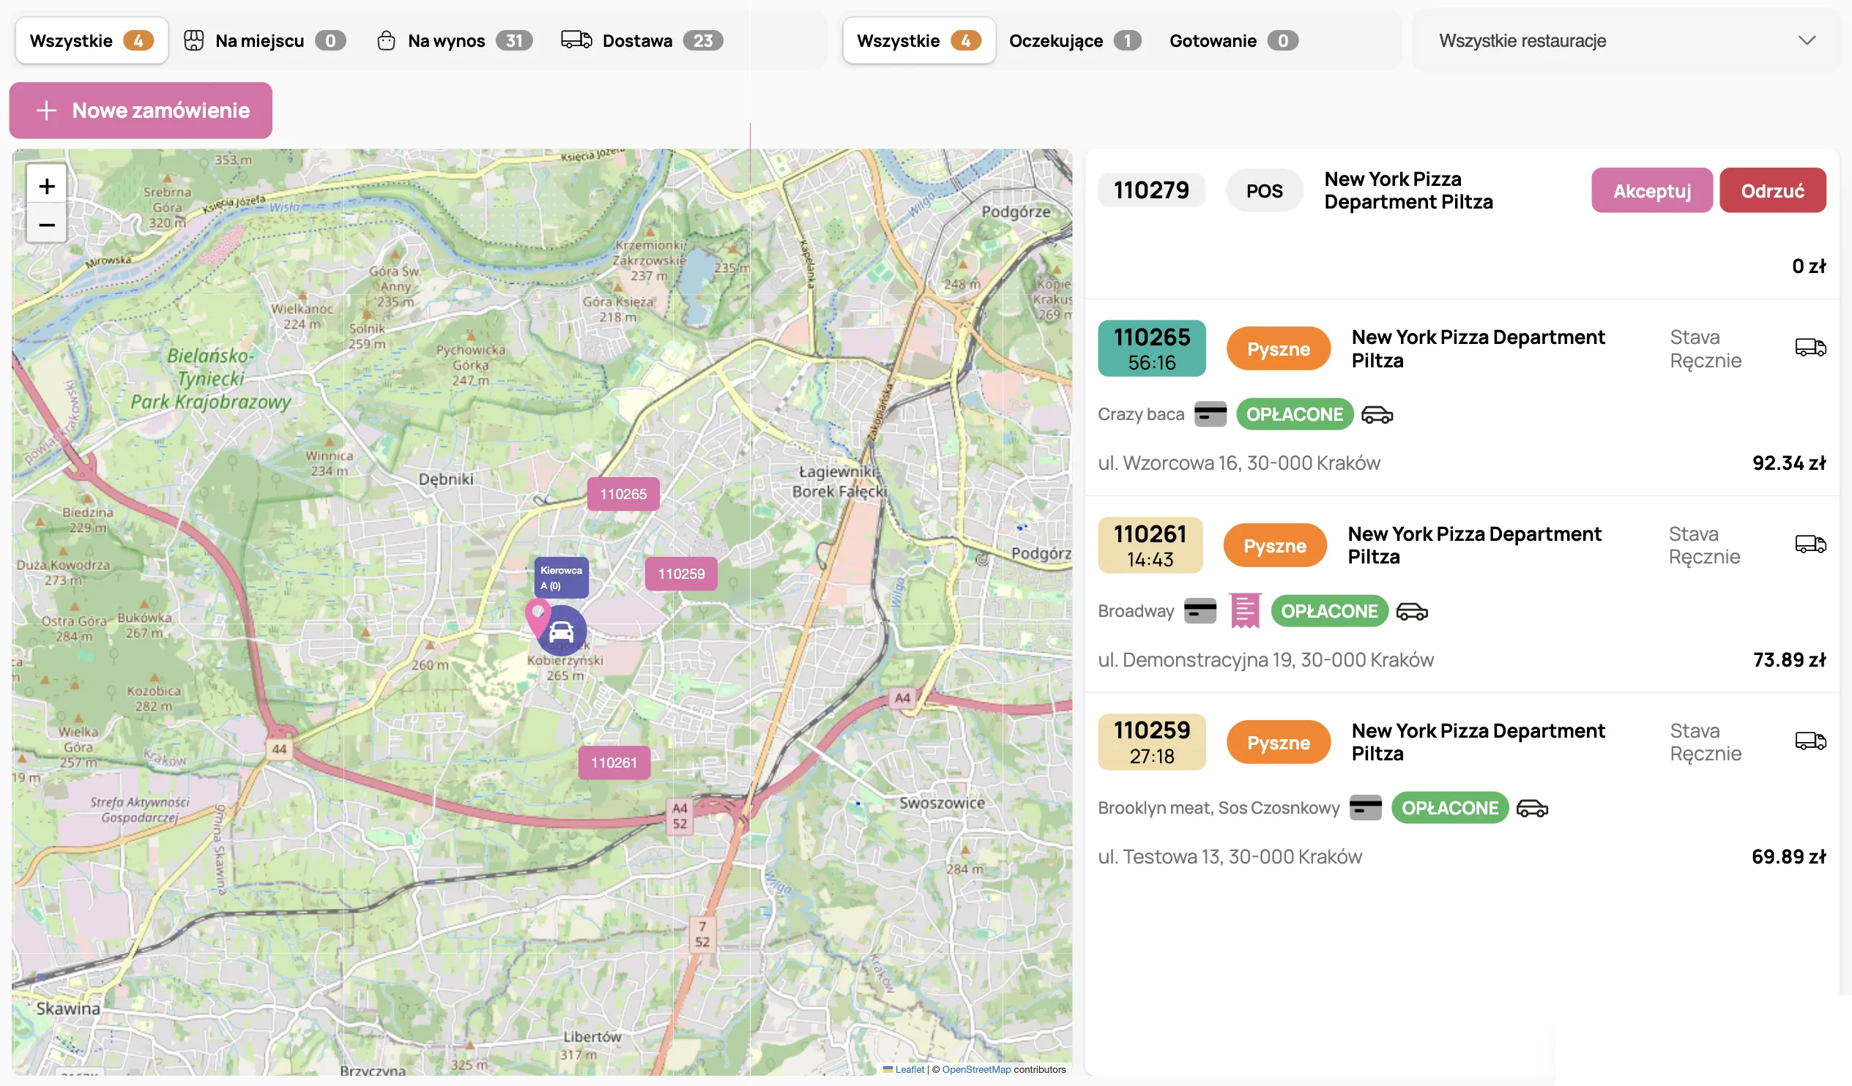Image resolution: width=1852 pixels, height=1086 pixels.
Task: Click the pink location pin on map
Action: tap(538, 617)
